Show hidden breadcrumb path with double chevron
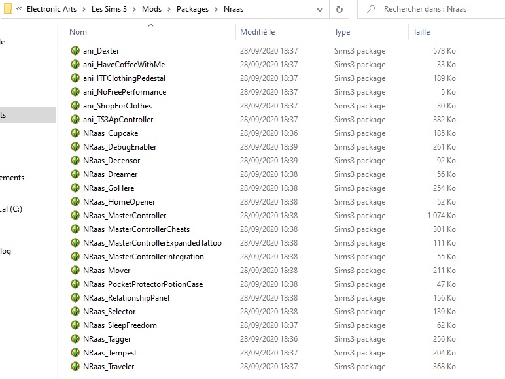The image size is (505, 379). 19,9
